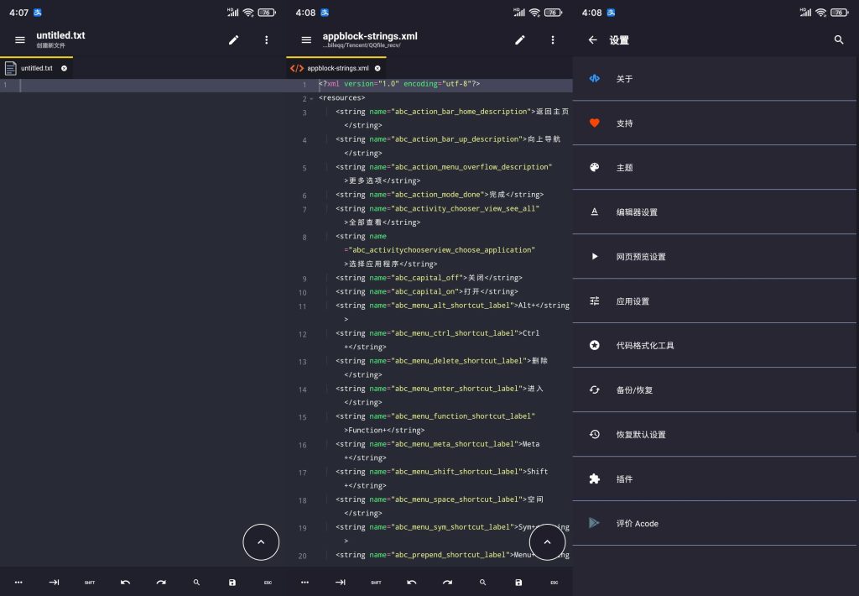
Task: Tap the pencil edit icon above the XML file
Action: (x=520, y=39)
